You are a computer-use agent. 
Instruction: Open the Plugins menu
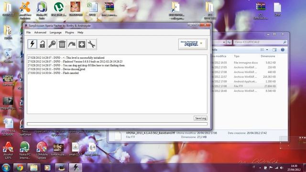click(69, 32)
